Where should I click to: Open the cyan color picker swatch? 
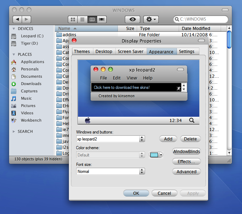click(156, 155)
